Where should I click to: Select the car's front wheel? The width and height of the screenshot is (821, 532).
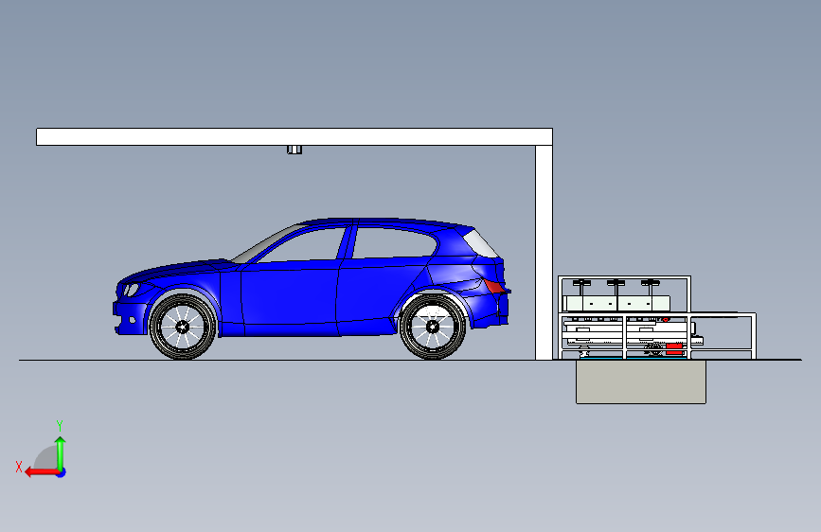182,327
